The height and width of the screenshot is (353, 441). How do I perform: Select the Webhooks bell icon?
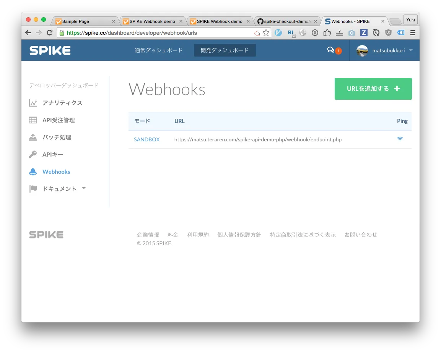coord(33,171)
